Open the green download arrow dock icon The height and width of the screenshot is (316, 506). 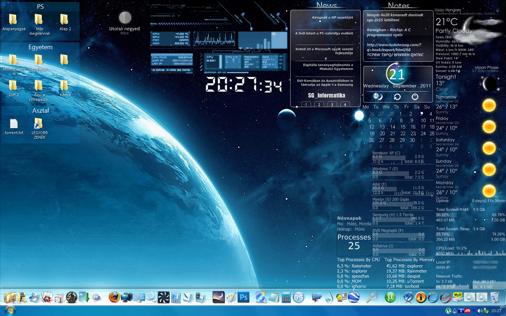click(x=84, y=297)
